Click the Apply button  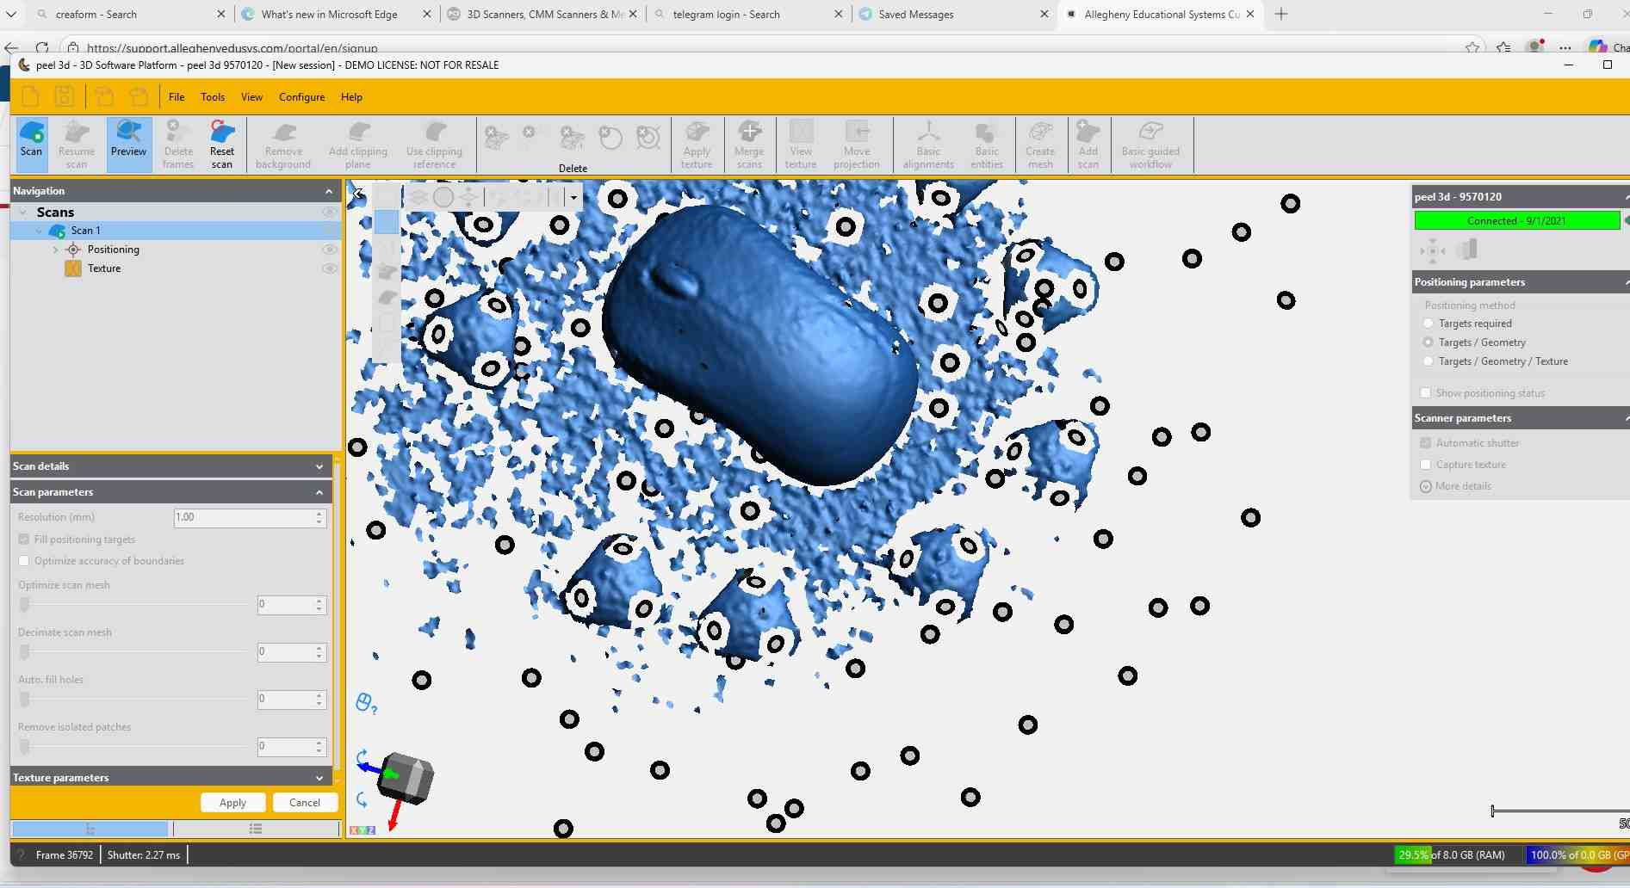pos(232,802)
